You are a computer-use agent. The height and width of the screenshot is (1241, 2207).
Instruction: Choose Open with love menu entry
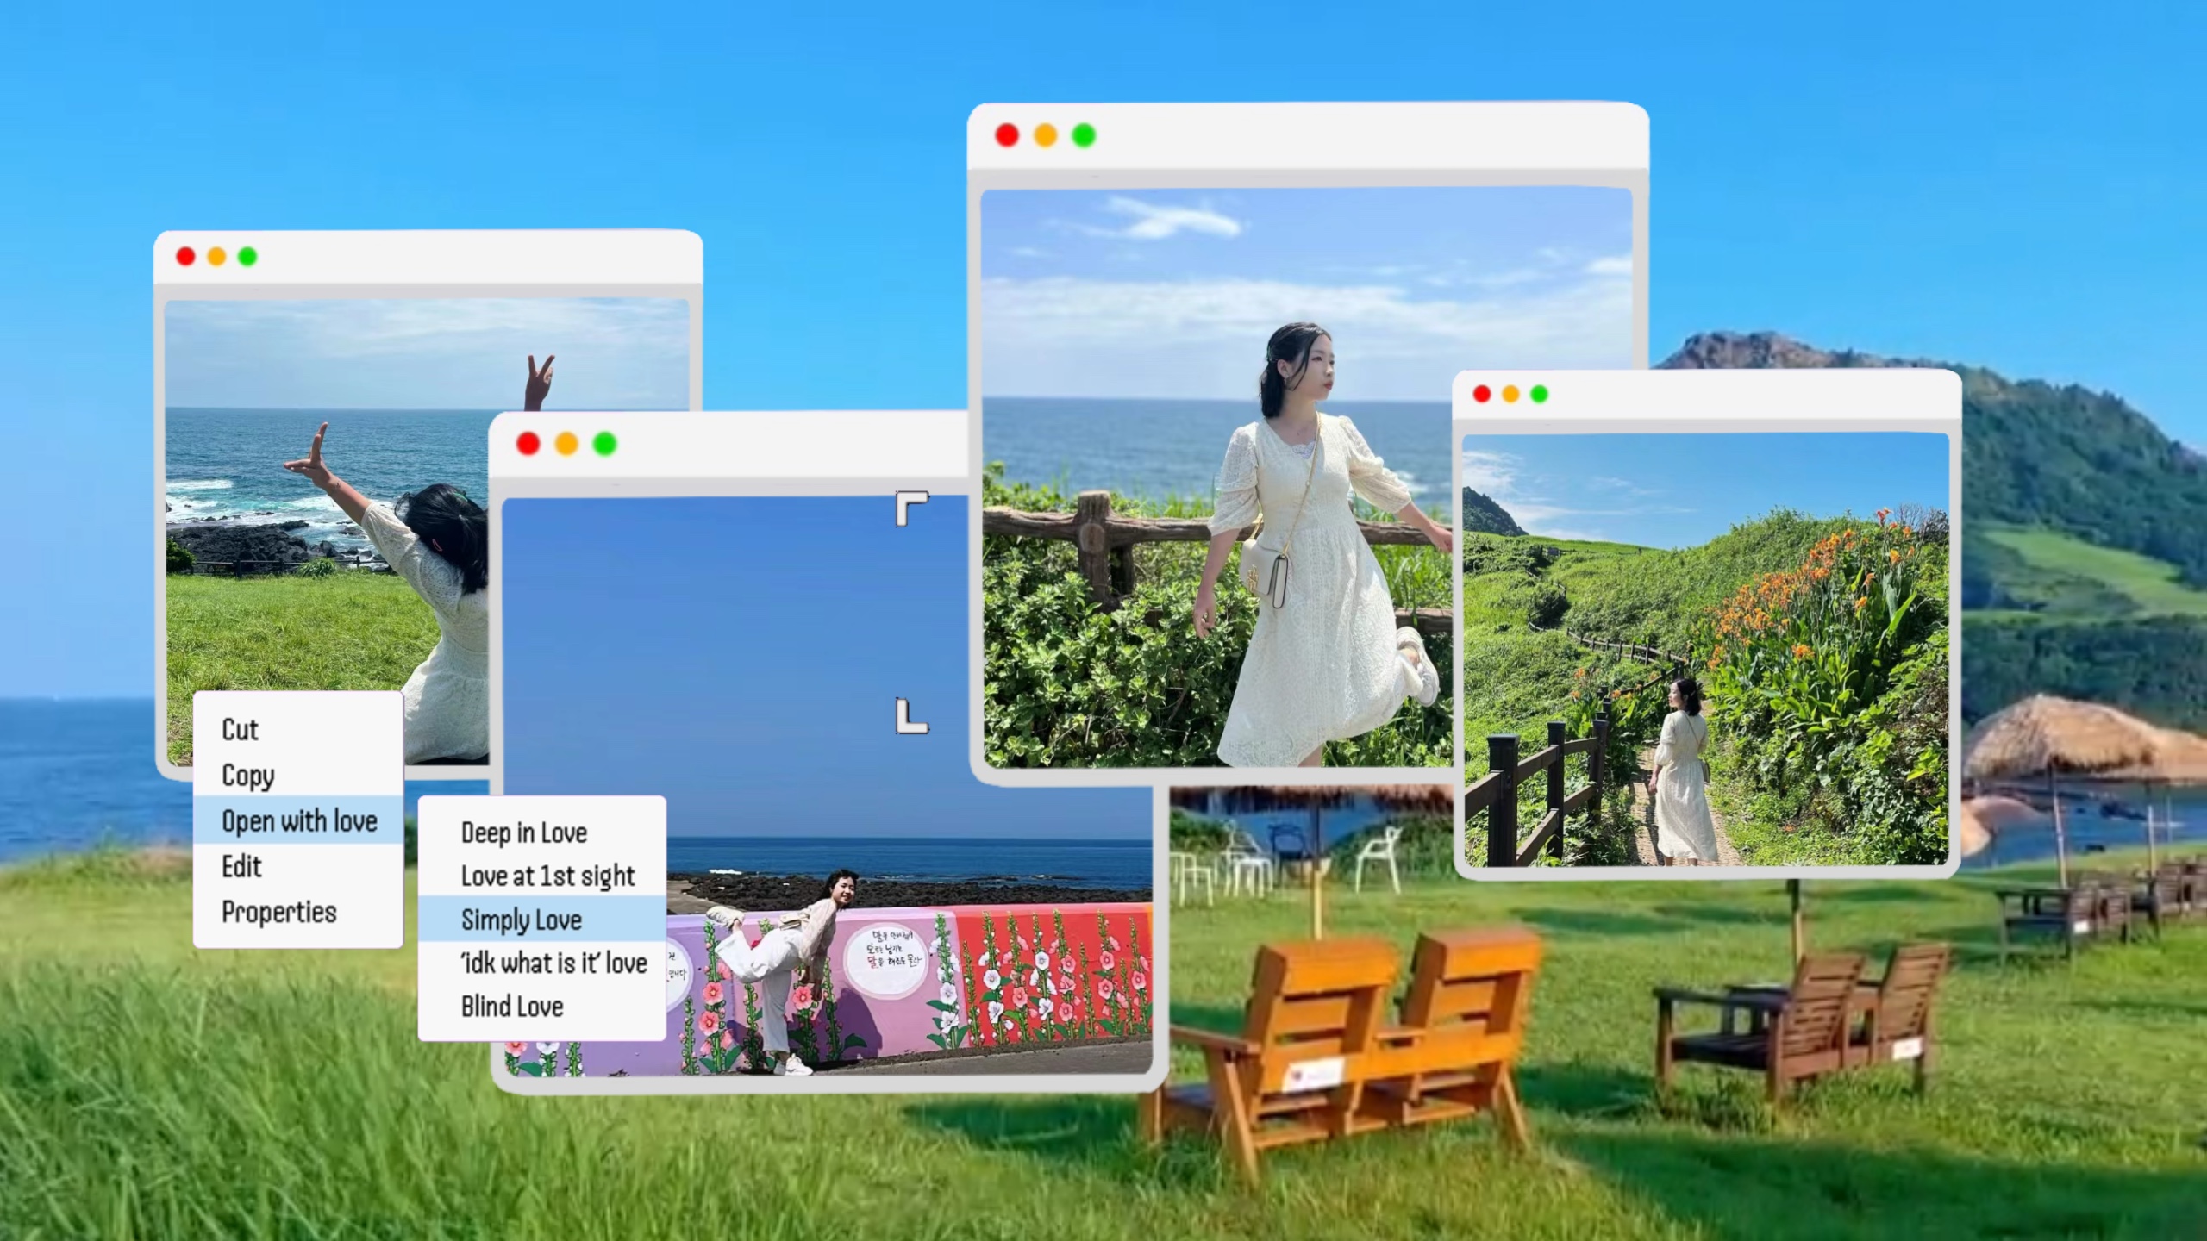coord(299,820)
